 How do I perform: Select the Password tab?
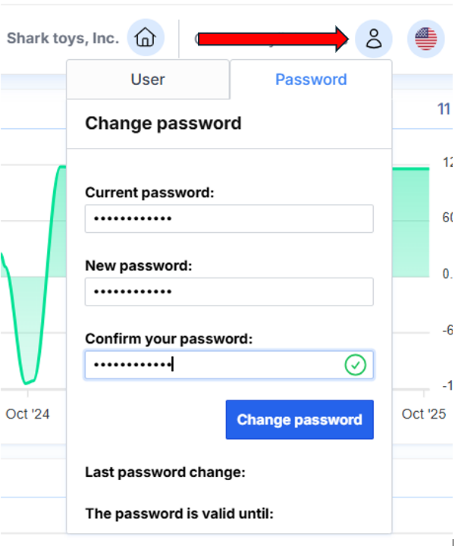point(311,80)
